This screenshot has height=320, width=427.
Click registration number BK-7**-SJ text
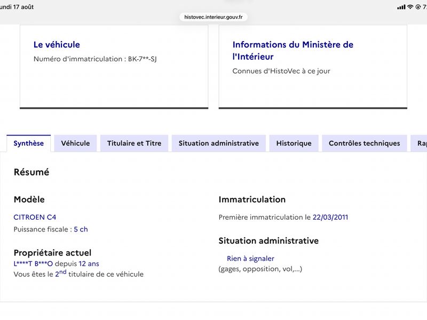pyautogui.click(x=142, y=59)
